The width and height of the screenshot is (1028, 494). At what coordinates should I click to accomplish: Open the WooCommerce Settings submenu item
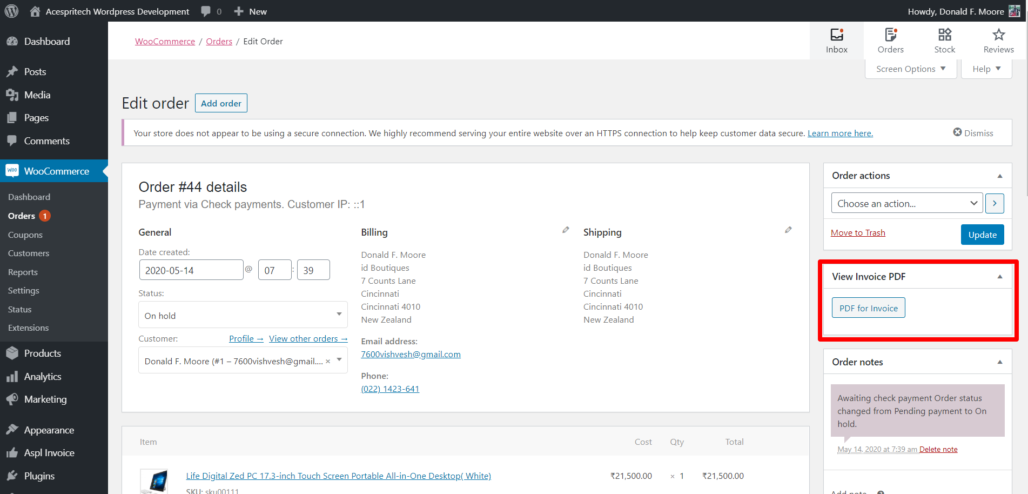pos(24,290)
